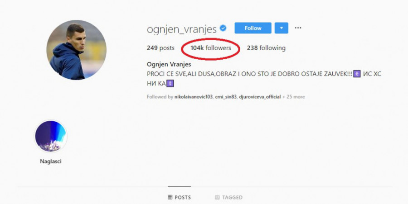Open the three-dots options menu

tap(298, 28)
